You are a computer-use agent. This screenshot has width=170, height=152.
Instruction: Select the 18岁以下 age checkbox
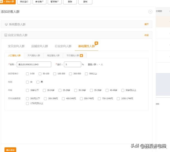[x=27, y=90]
